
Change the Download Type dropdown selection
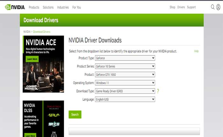click(x=125, y=91)
